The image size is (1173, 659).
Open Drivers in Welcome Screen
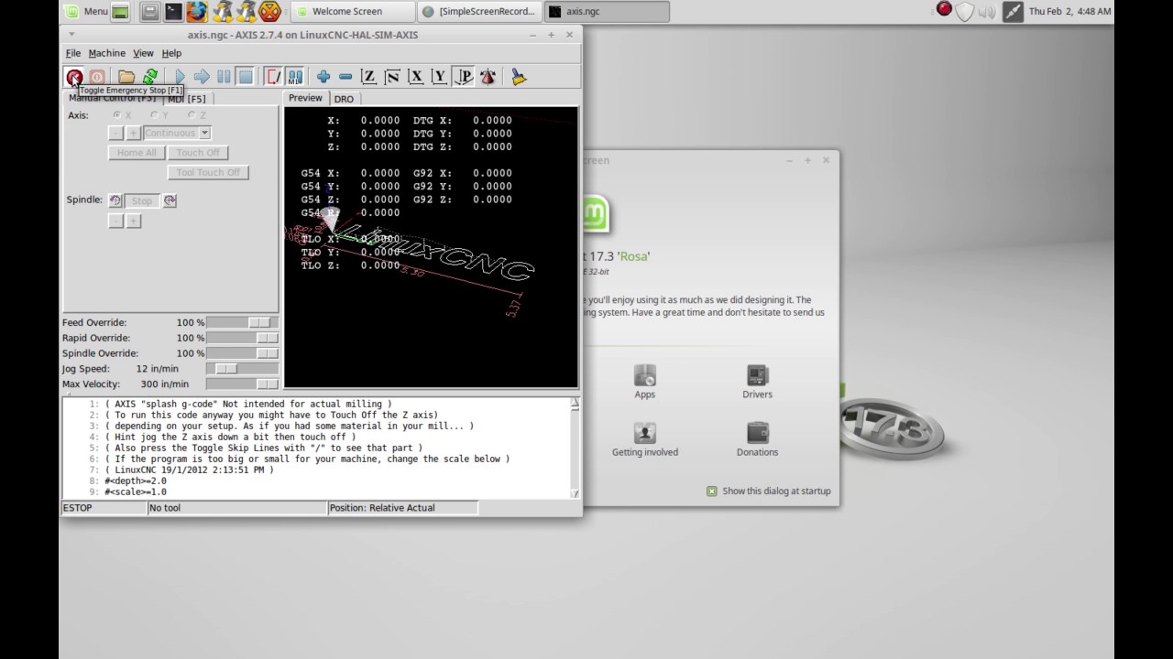[x=758, y=382]
